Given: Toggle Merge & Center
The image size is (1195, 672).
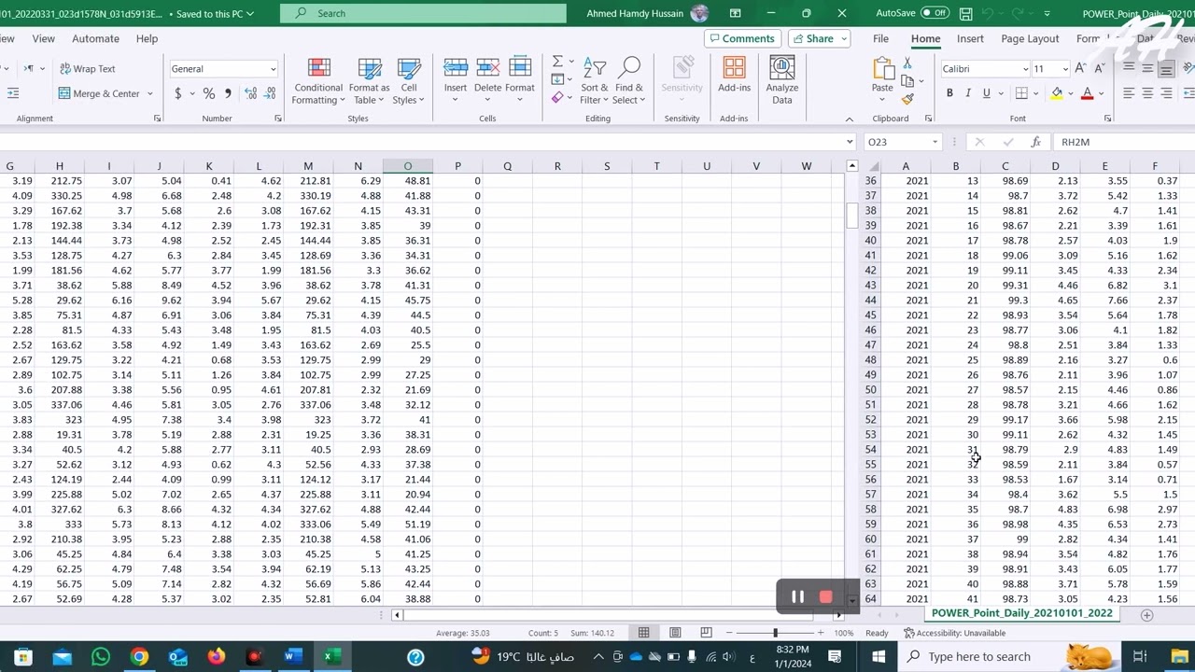Looking at the screenshot, I should coord(99,93).
